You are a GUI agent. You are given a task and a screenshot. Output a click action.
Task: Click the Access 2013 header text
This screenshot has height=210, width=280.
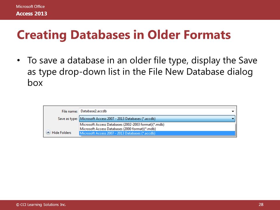click(x=32, y=14)
